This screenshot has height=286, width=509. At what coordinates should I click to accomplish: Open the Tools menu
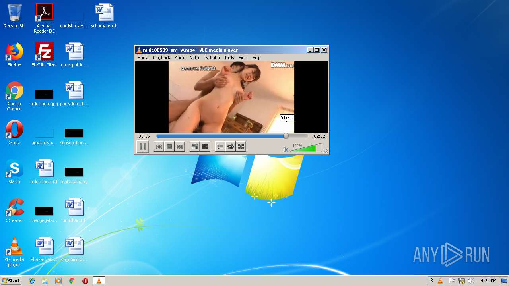pos(229,58)
